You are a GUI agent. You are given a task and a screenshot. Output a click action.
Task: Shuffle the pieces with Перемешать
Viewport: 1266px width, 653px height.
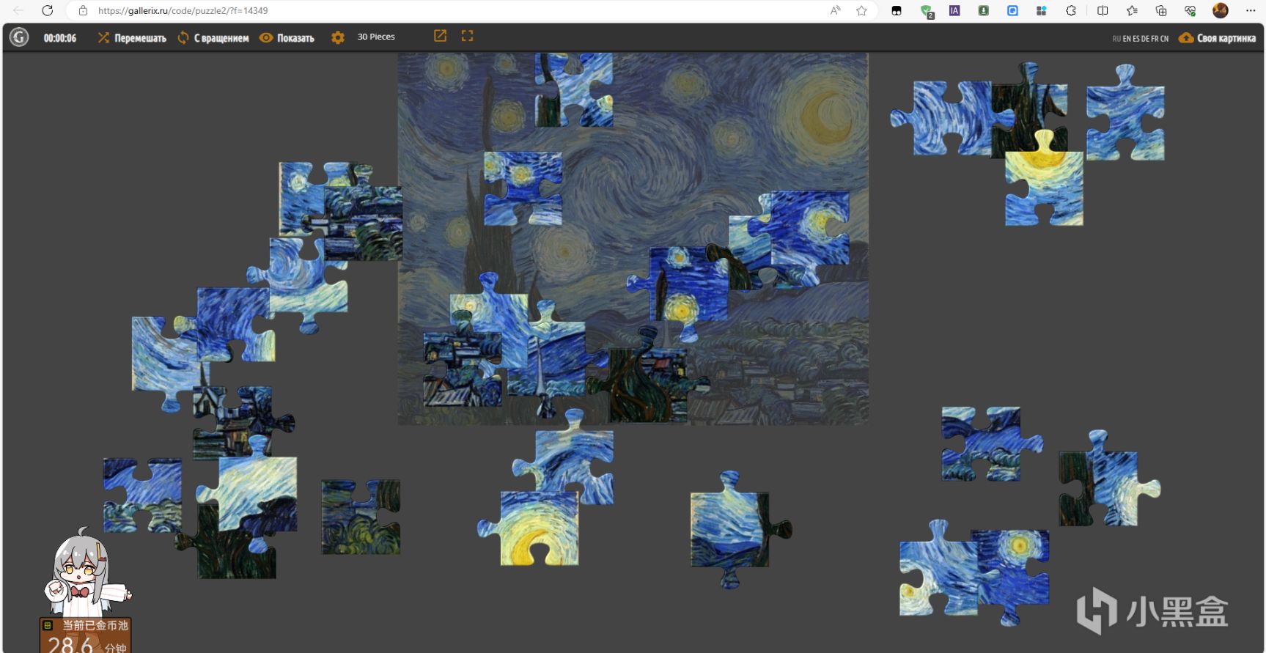point(132,38)
